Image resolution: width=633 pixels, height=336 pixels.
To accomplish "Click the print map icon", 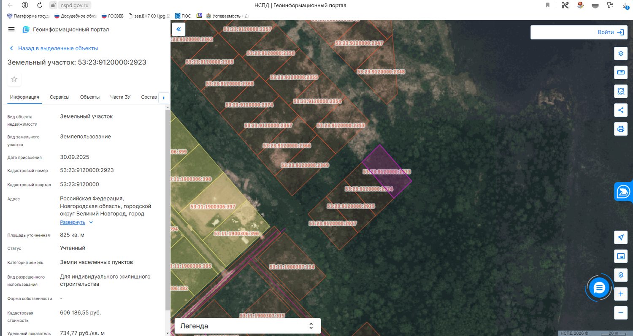I will (621, 129).
